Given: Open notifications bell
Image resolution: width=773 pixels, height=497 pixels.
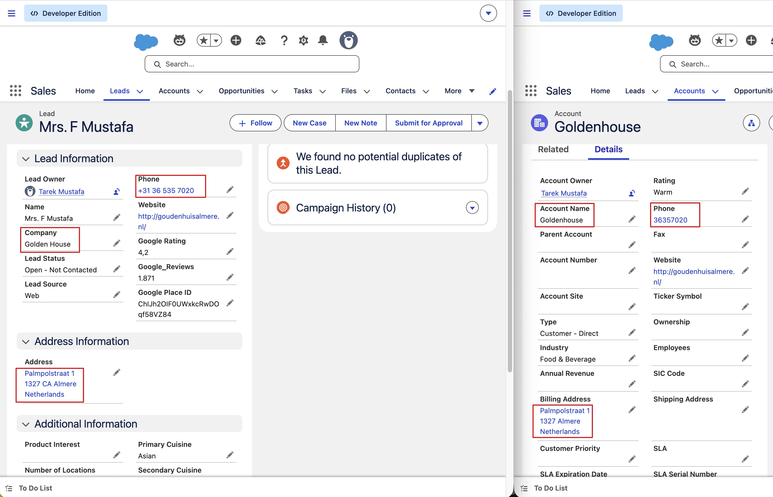Looking at the screenshot, I should 323,40.
